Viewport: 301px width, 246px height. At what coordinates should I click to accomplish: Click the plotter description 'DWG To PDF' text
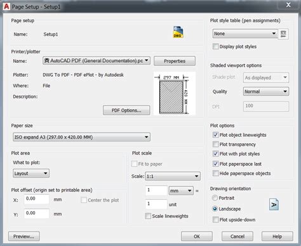[83, 75]
